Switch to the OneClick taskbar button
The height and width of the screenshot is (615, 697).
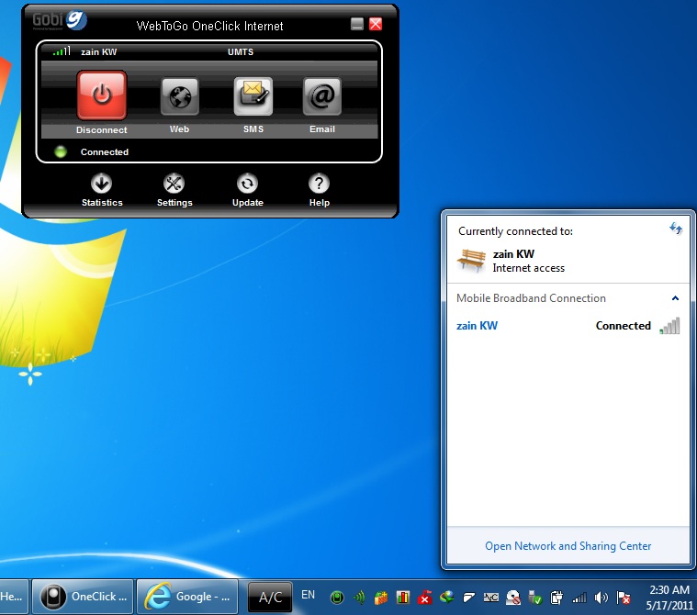click(84, 597)
